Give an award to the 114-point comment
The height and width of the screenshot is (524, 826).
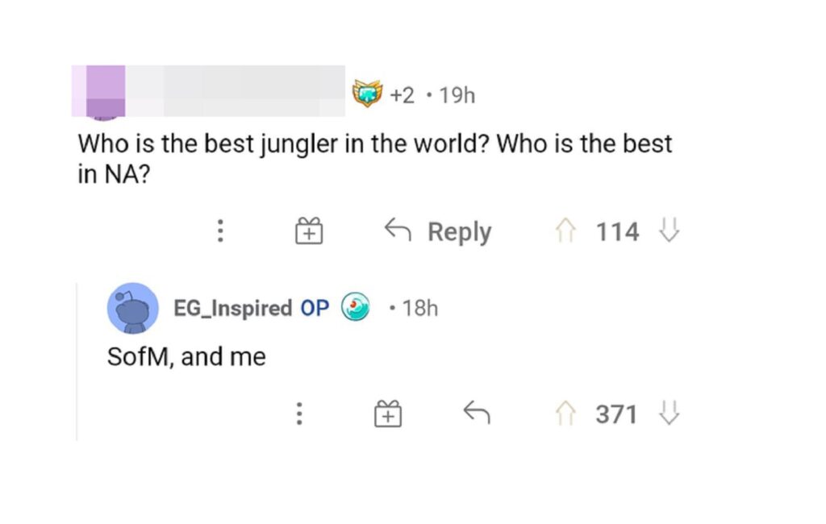click(308, 232)
